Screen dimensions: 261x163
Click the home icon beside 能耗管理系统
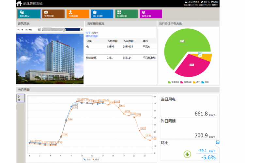coord(19,4)
